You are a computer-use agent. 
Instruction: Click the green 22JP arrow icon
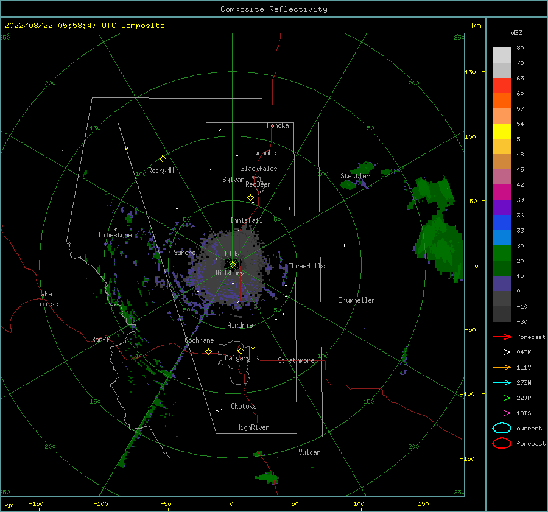(x=502, y=398)
